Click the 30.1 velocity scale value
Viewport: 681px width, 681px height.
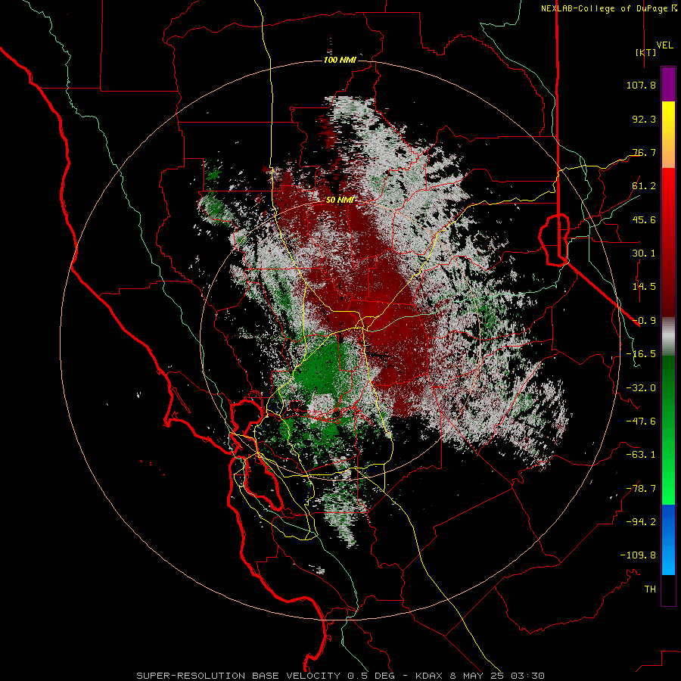pyautogui.click(x=644, y=253)
